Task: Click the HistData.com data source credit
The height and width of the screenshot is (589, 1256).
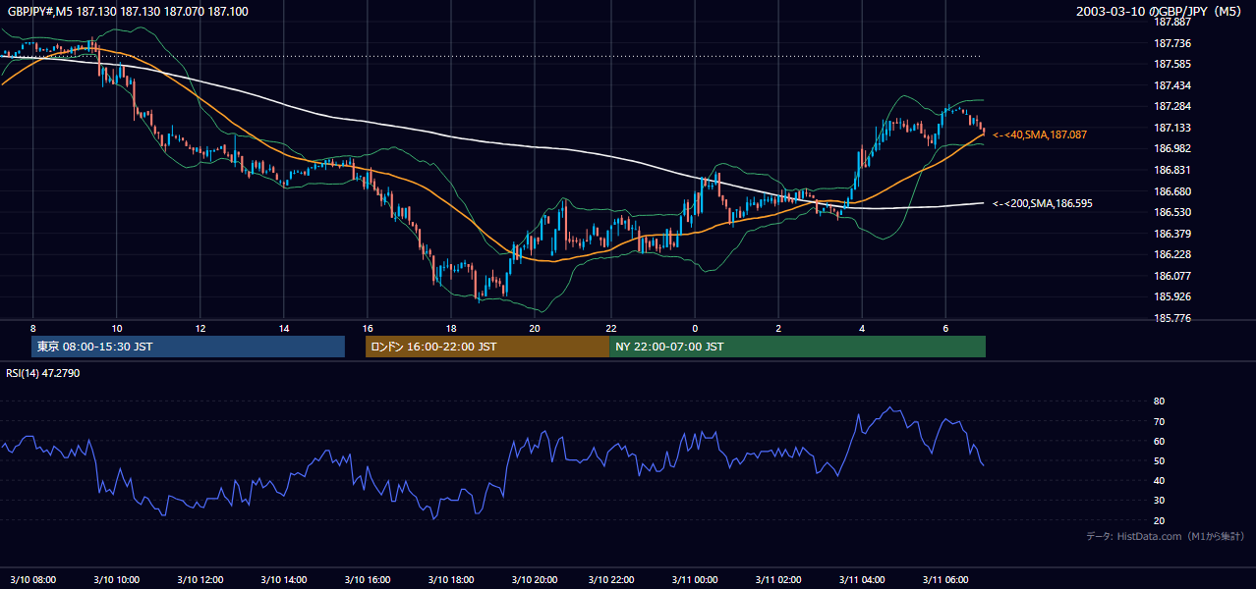Action: [1165, 536]
